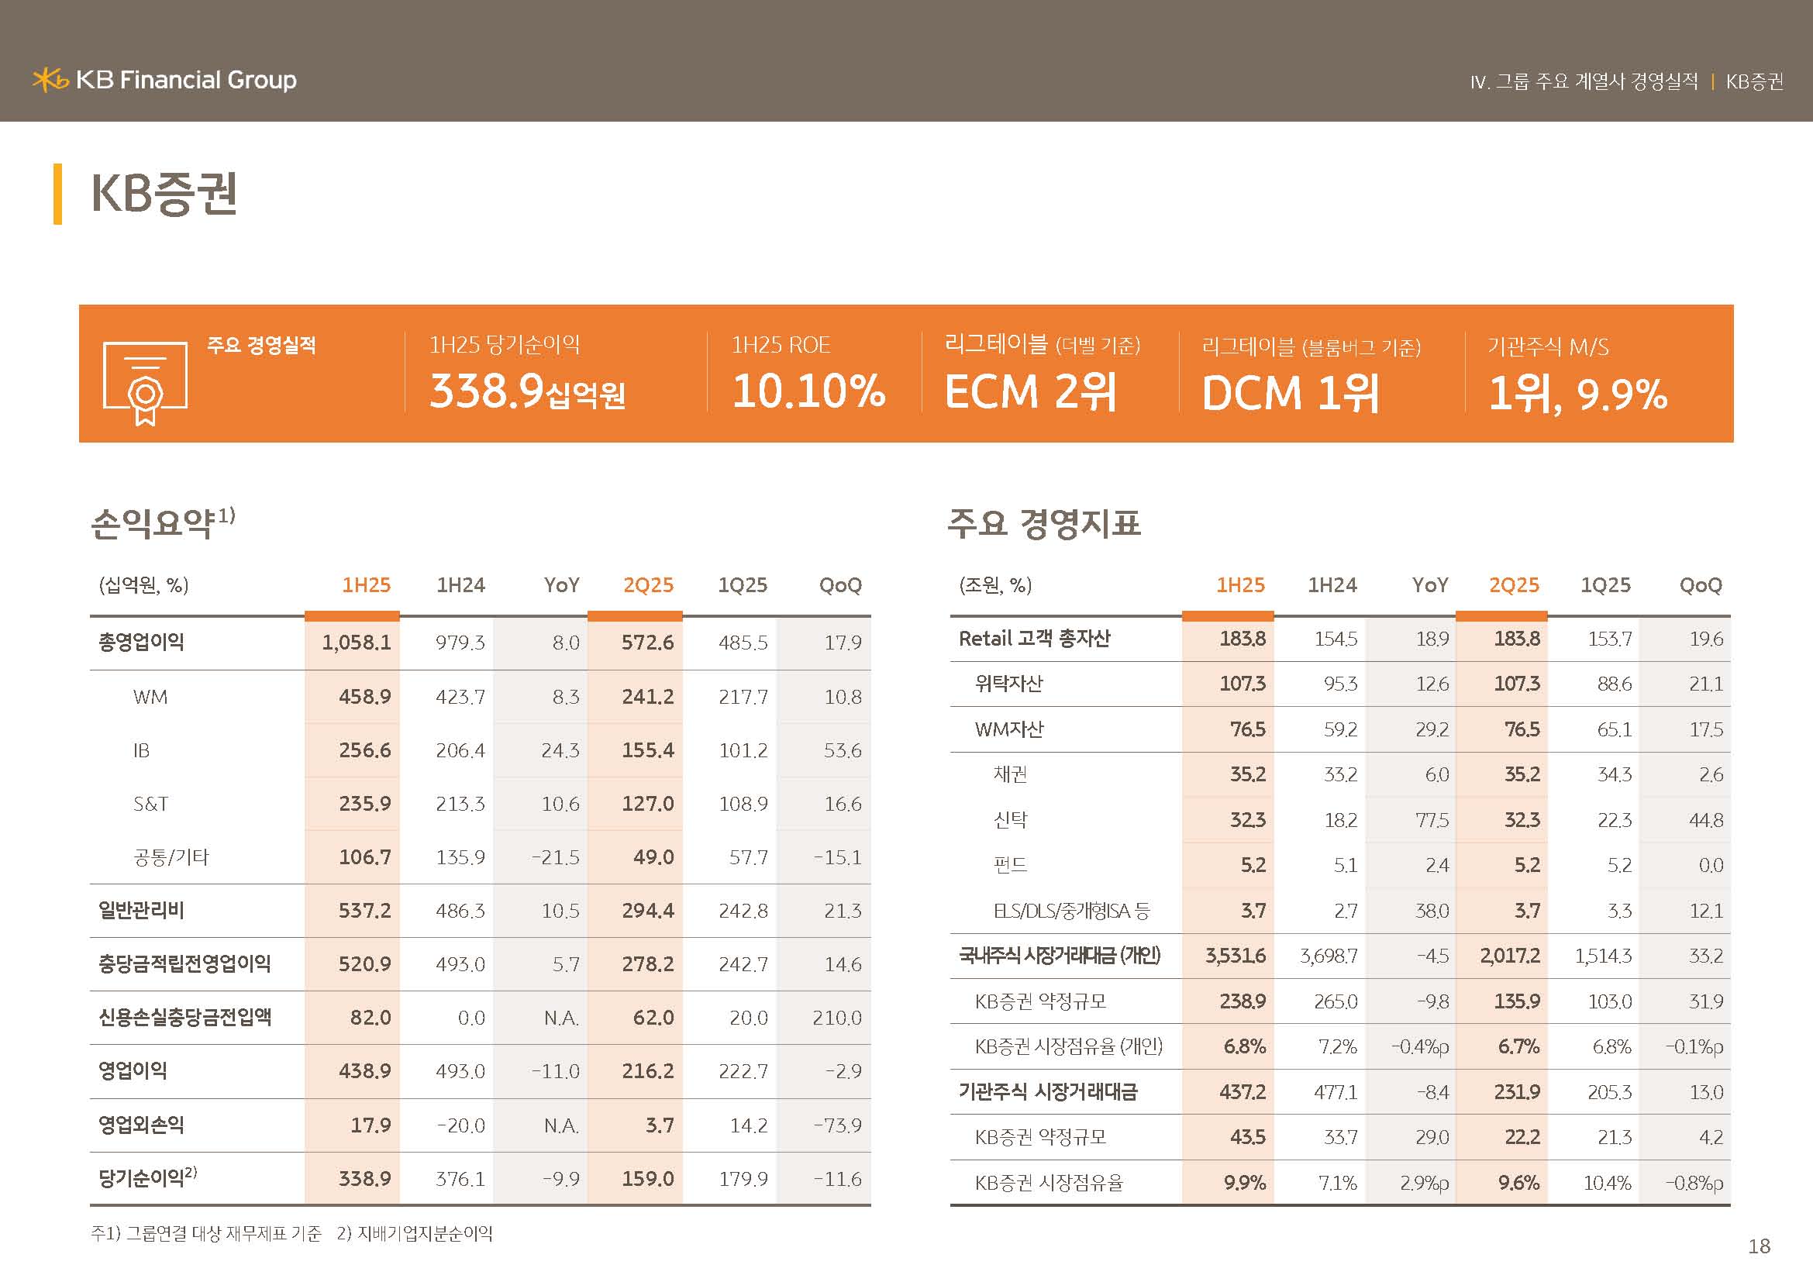Image resolution: width=1813 pixels, height=1282 pixels.
Task: Click the KB증권 page title
Action: point(164,194)
